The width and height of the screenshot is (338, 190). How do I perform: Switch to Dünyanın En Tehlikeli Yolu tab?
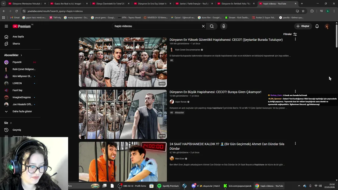[x=236, y=4]
